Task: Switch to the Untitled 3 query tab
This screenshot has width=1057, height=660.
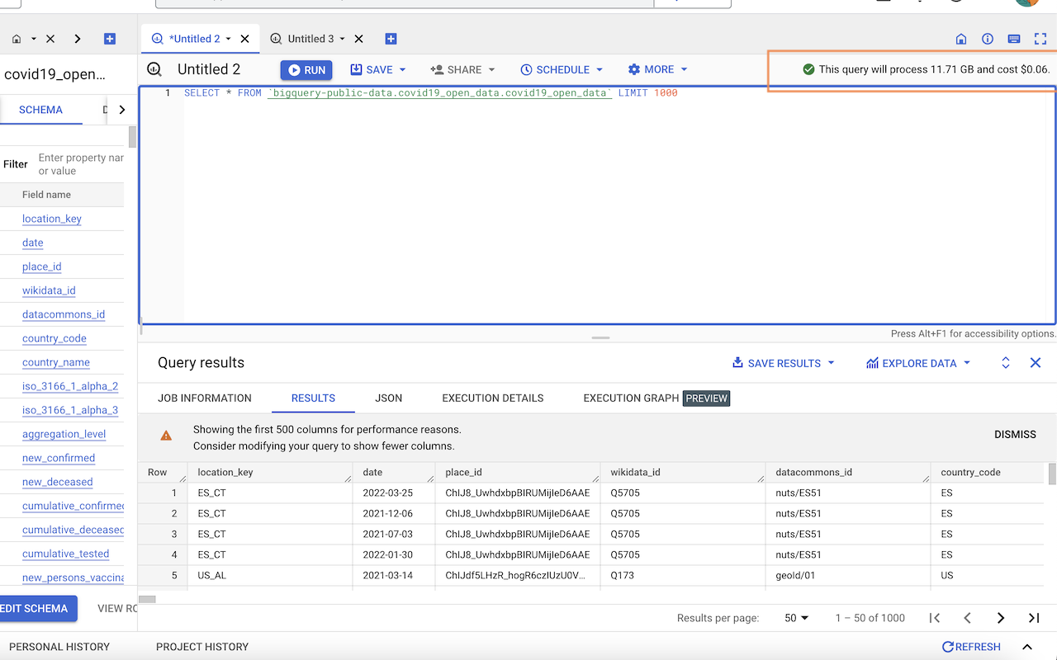Action: [310, 39]
